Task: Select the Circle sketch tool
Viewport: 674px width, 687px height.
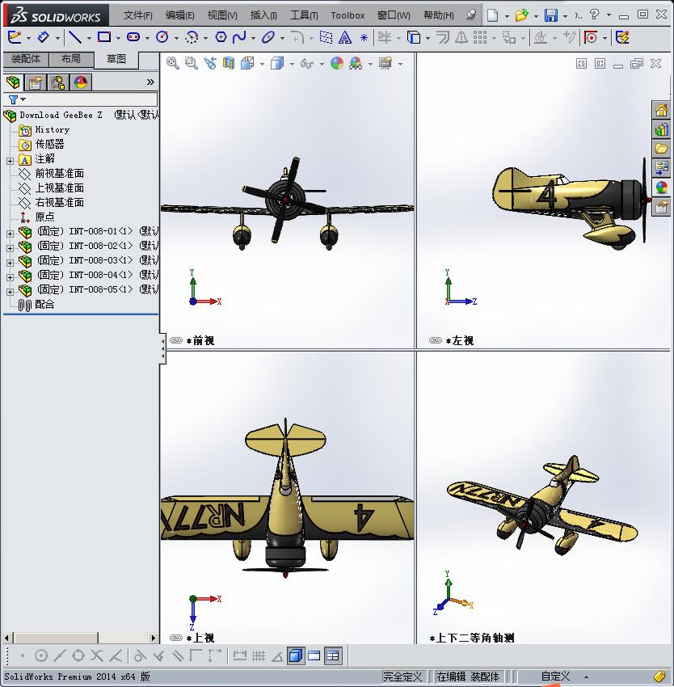Action: coord(162,37)
